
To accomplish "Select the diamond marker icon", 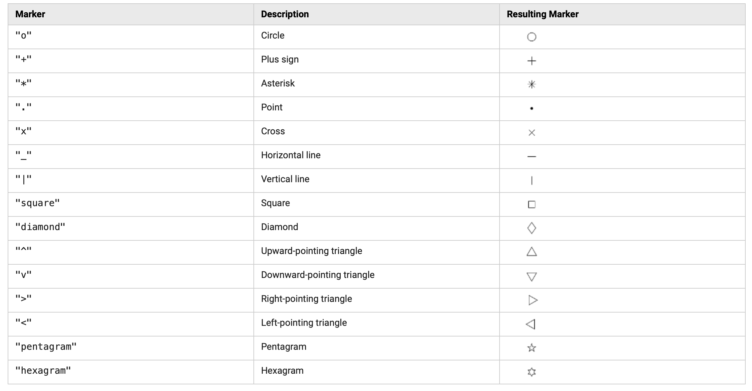I will click(532, 228).
